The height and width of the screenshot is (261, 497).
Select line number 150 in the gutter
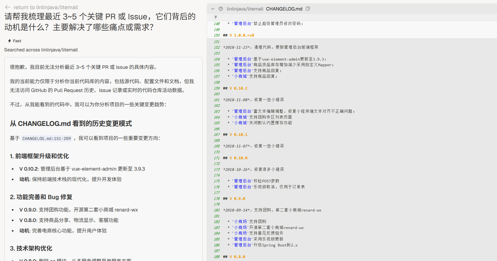coord(217,35)
